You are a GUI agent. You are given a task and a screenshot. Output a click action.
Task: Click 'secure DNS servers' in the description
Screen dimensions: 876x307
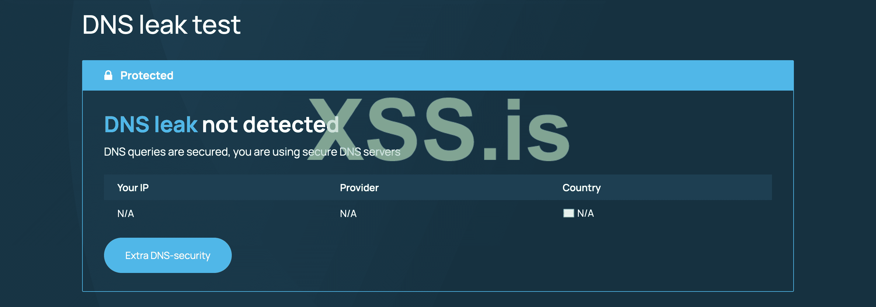pos(351,152)
